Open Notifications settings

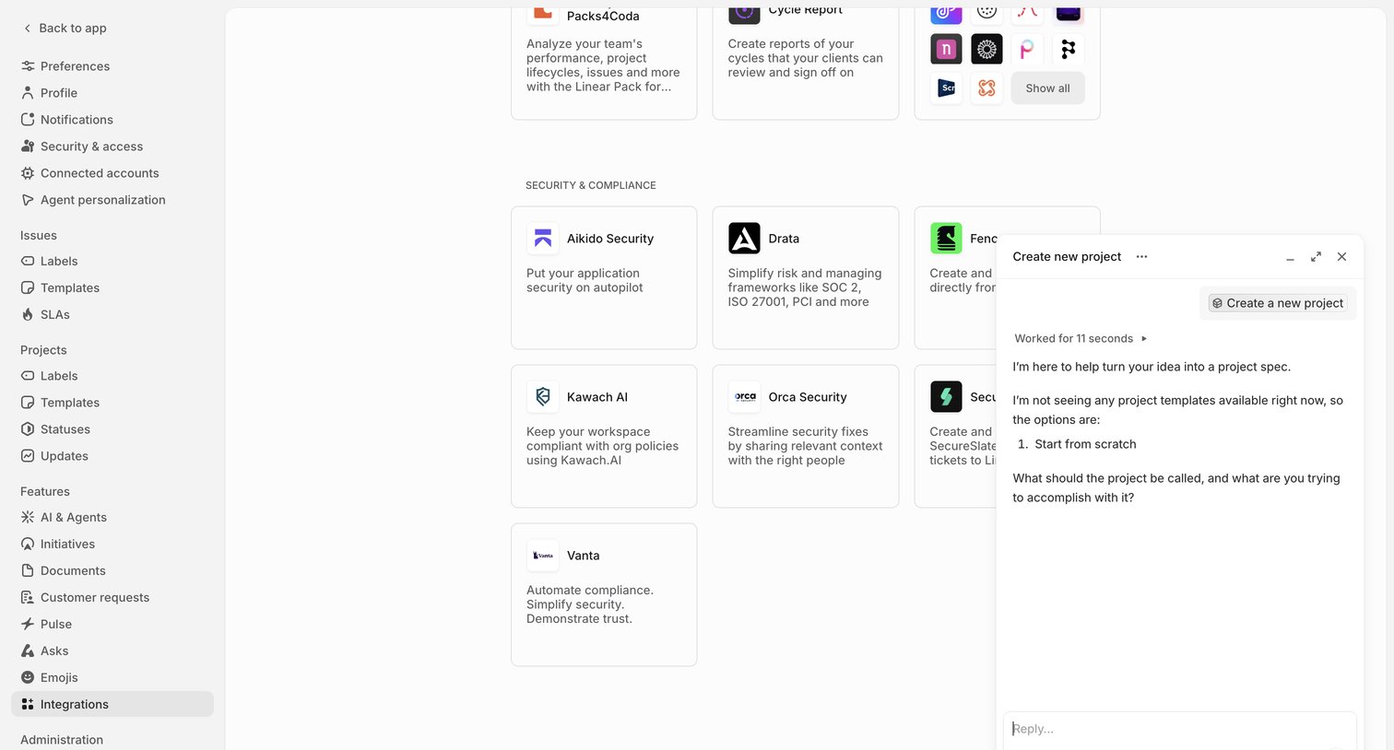(x=112, y=120)
